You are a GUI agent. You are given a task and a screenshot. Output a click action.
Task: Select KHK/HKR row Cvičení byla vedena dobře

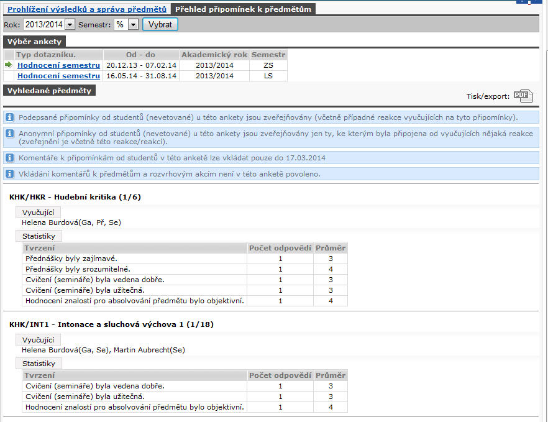pyautogui.click(x=185, y=280)
